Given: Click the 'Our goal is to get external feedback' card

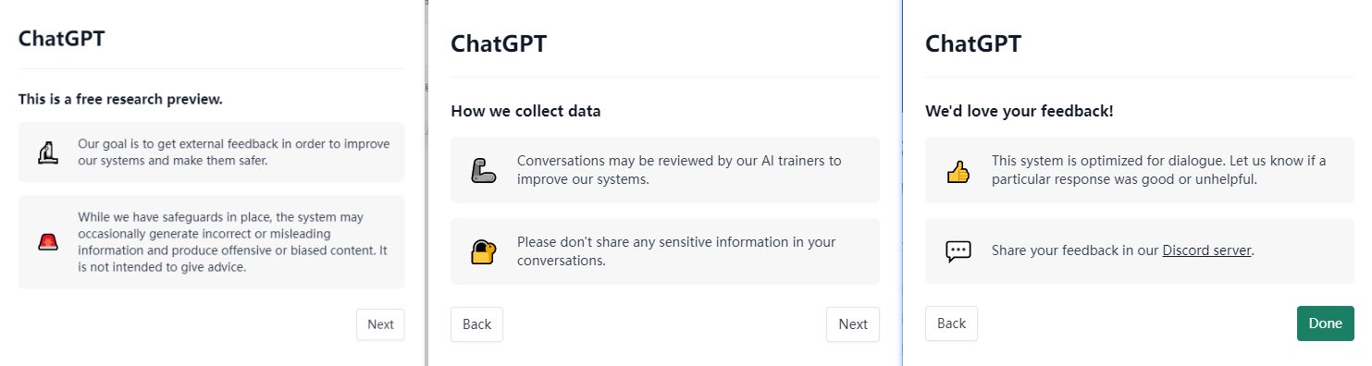Looking at the screenshot, I should (212, 152).
